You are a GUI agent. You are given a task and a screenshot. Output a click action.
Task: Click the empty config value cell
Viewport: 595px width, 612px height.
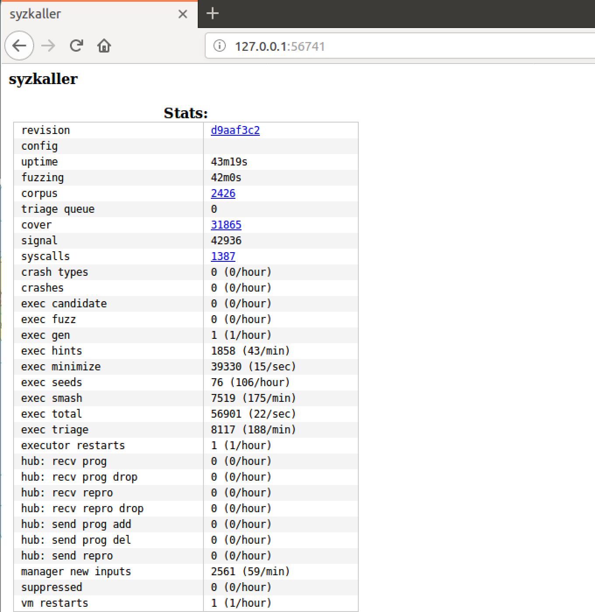pos(280,146)
